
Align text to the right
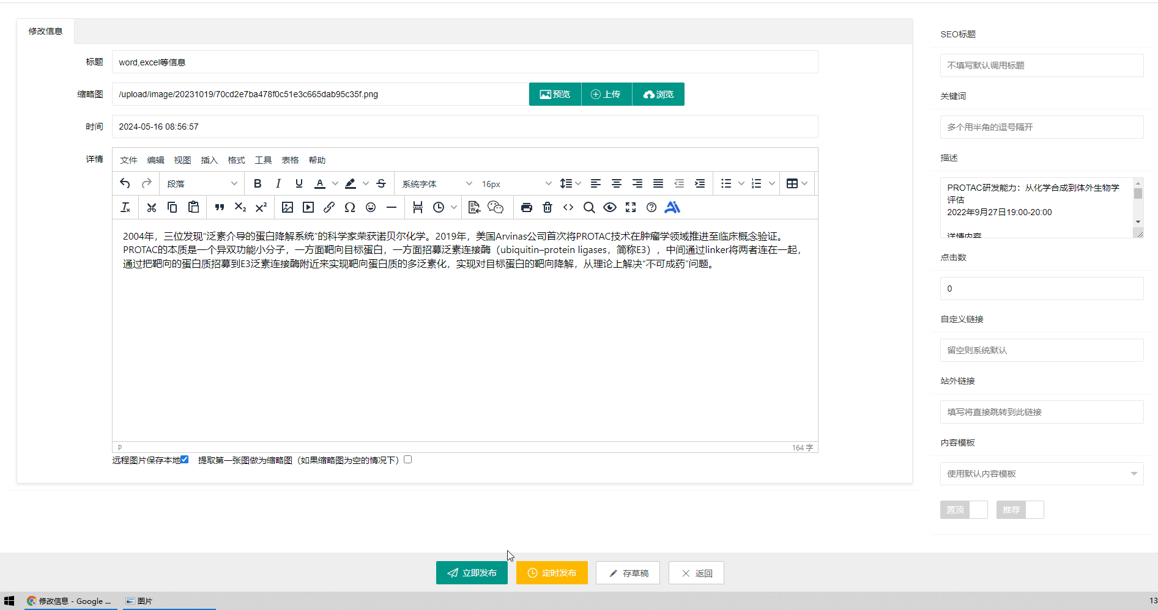click(637, 183)
